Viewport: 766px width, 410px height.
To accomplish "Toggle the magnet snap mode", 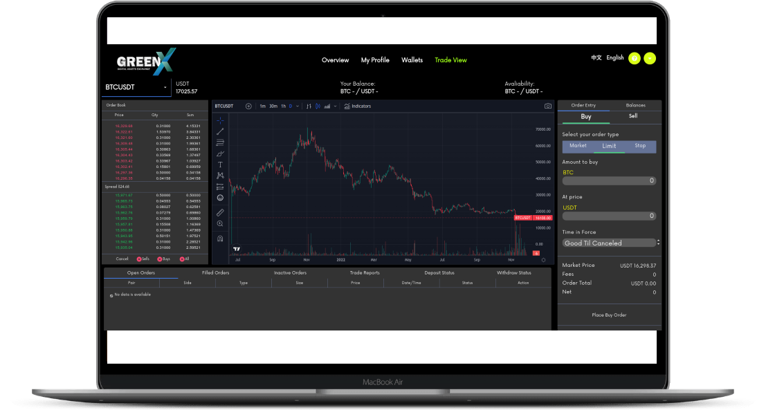I will [x=220, y=239].
